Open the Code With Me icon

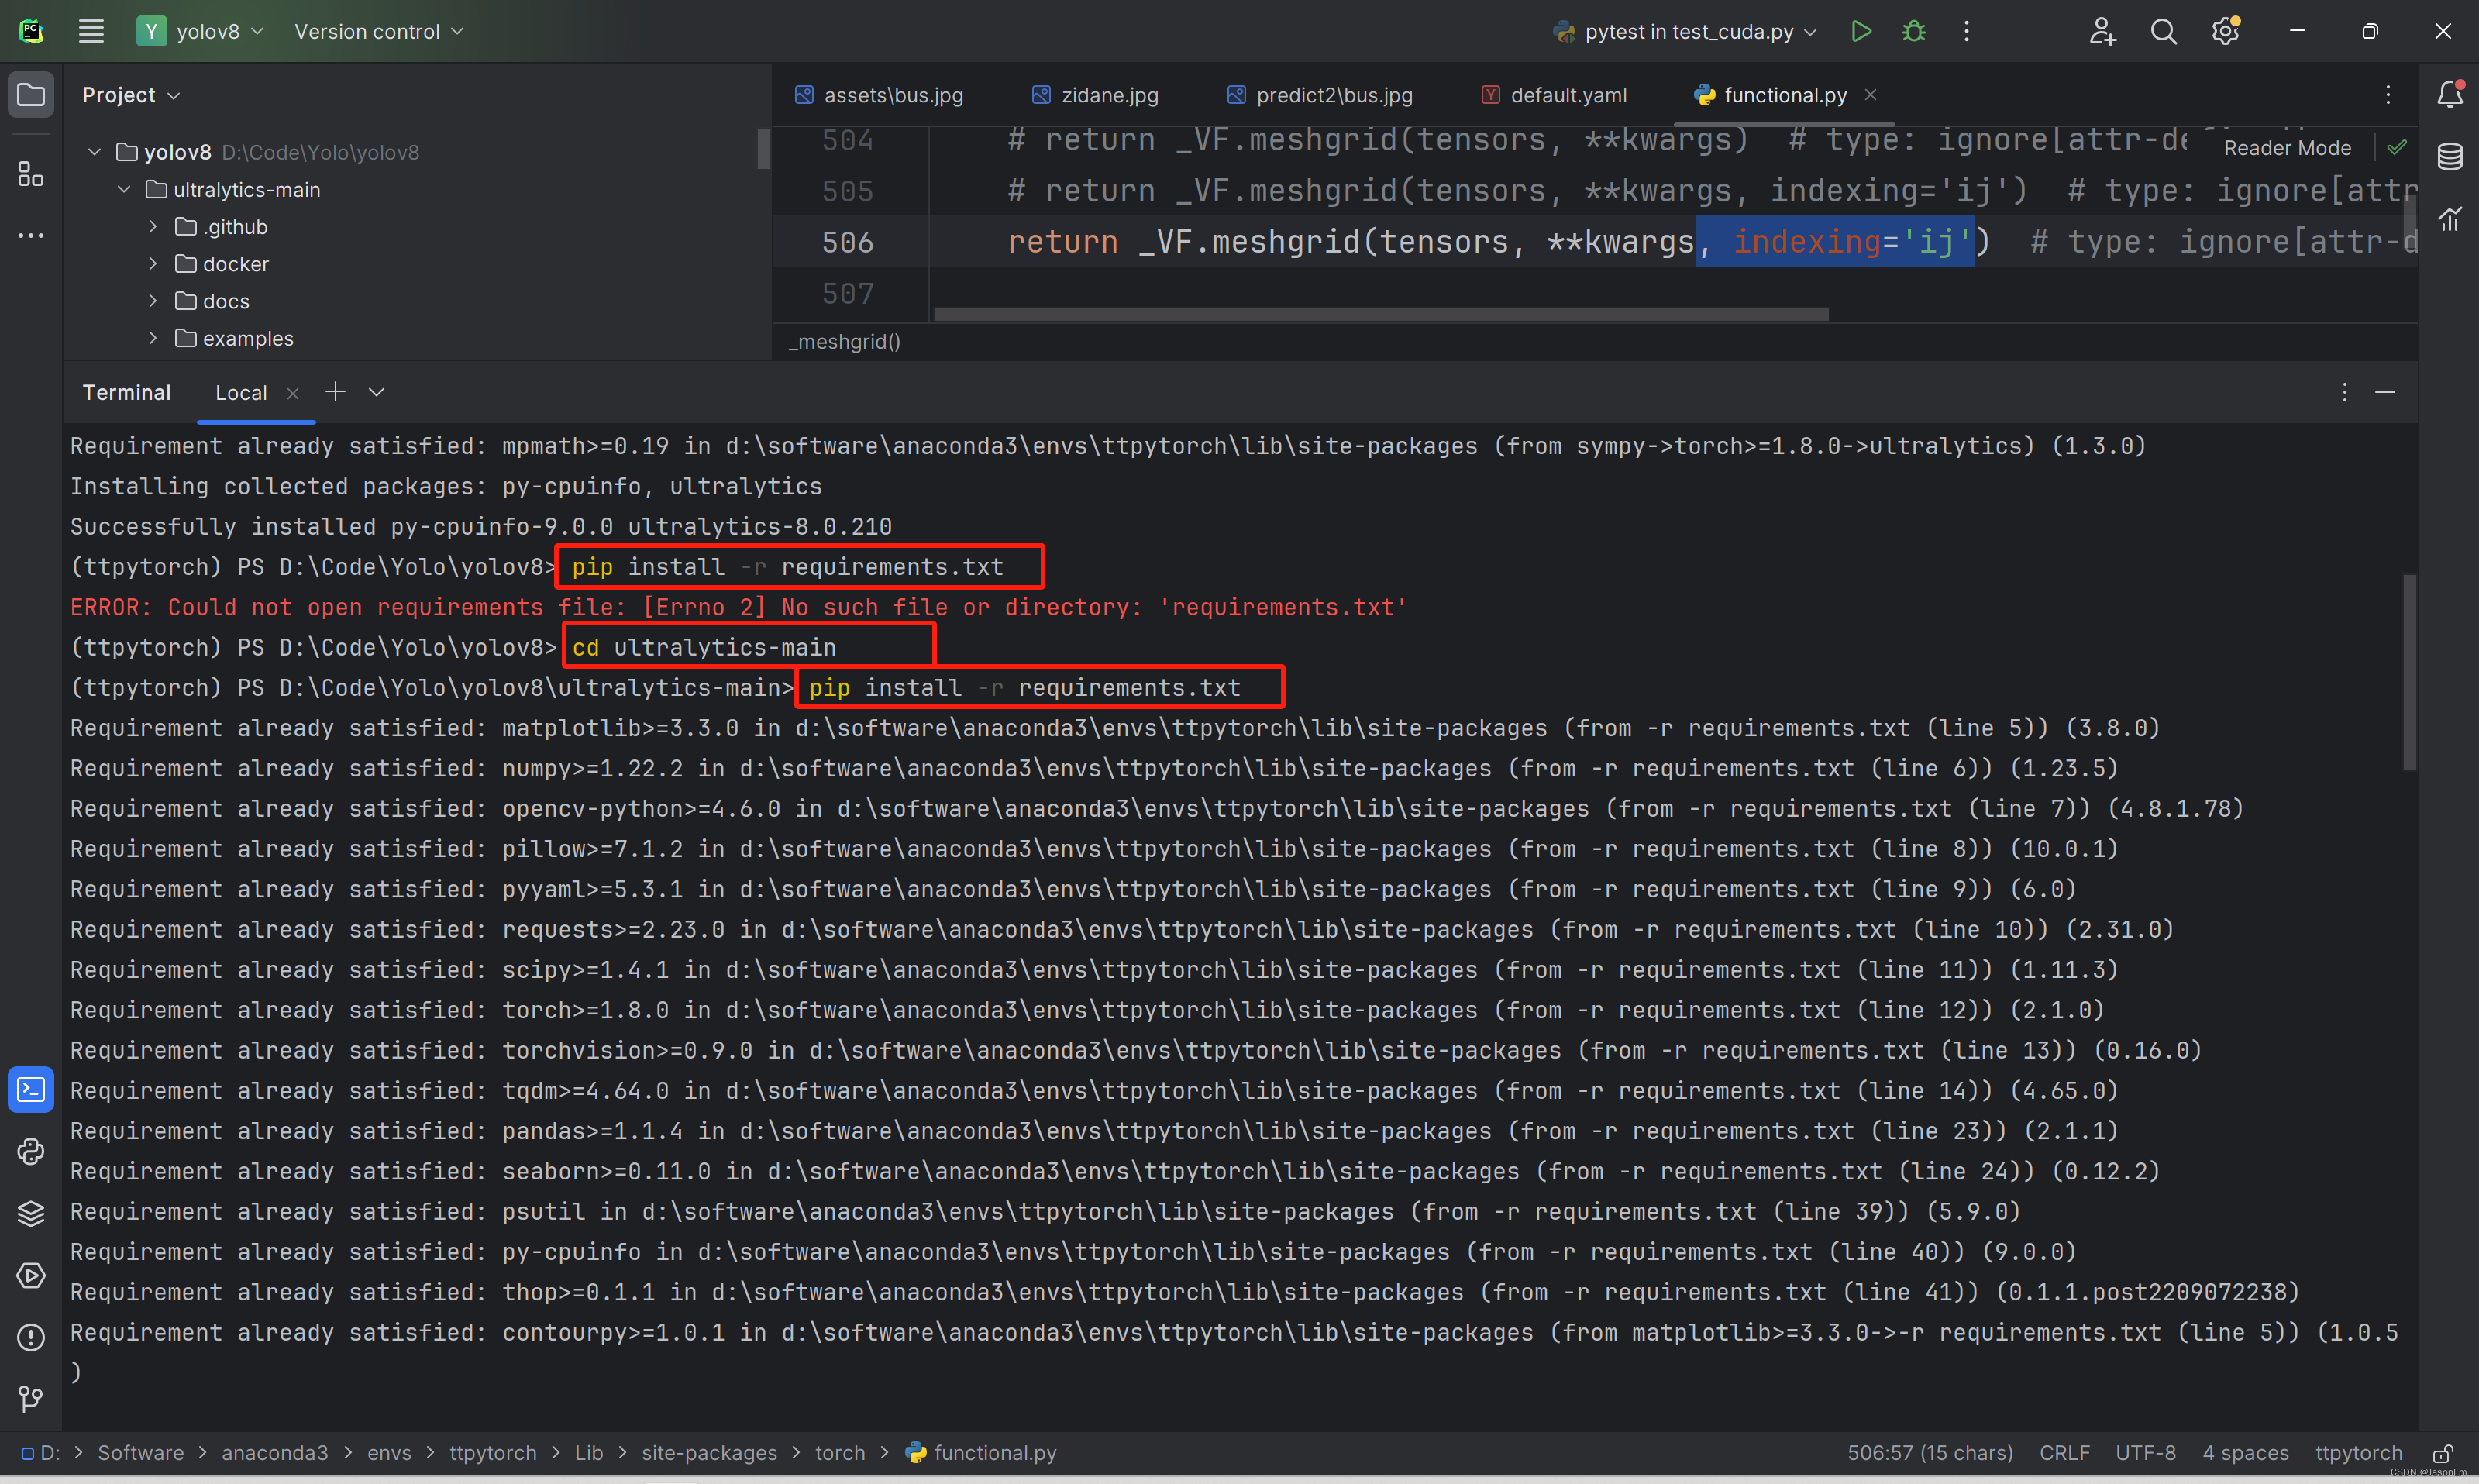pyautogui.click(x=2102, y=31)
